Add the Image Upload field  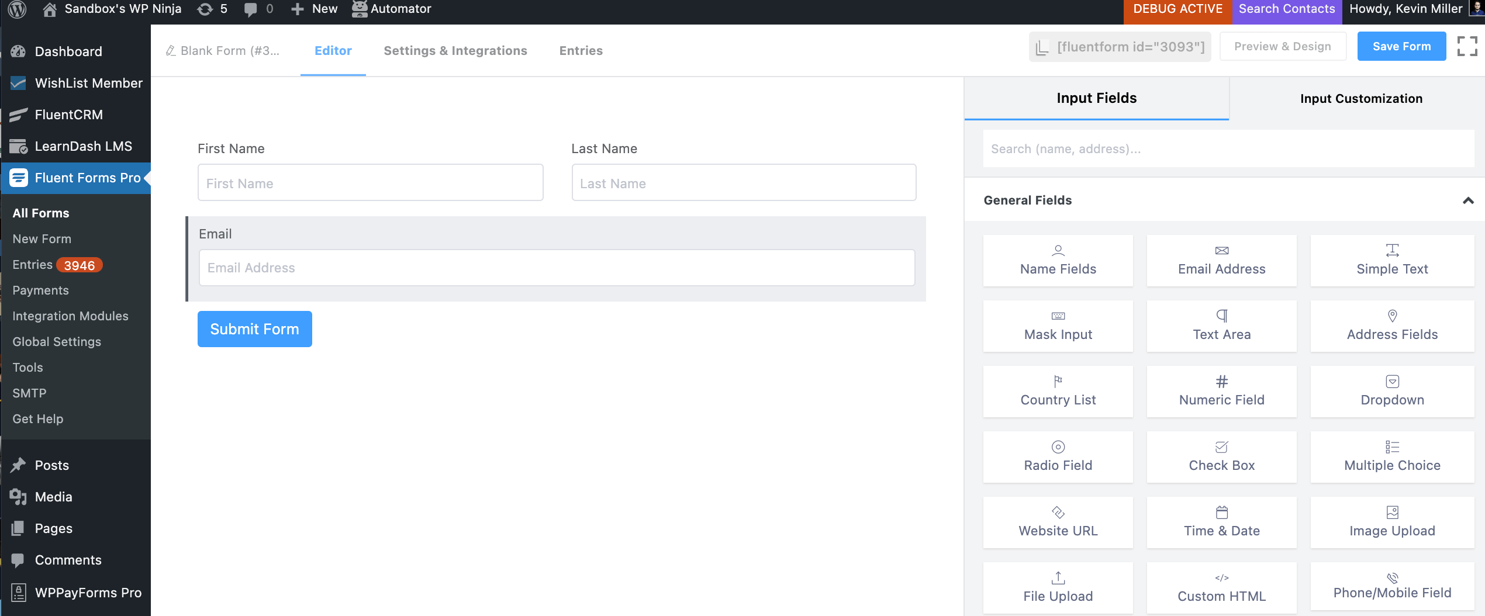coord(1392,522)
